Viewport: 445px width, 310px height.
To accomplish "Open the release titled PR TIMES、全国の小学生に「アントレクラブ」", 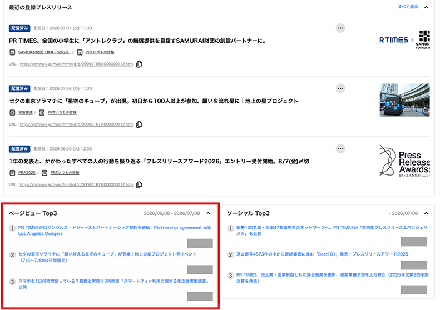I will click(x=138, y=41).
